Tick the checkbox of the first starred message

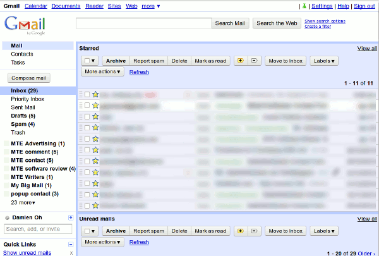(87, 94)
